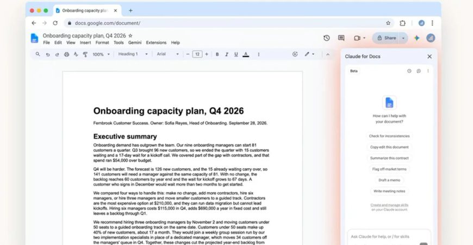473x245 pixels.
Task: Close the Onboarding capacity plan tab
Action: [115, 10]
